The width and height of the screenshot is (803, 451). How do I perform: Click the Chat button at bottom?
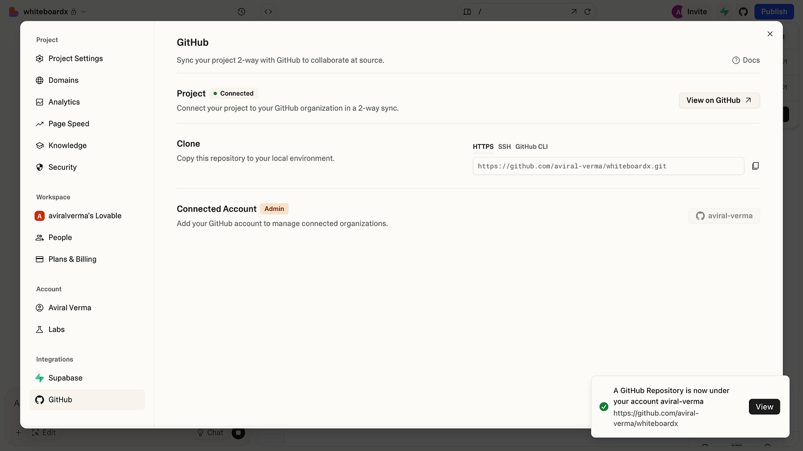pos(210,433)
